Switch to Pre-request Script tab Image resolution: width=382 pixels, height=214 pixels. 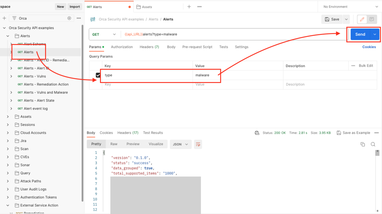197,47
